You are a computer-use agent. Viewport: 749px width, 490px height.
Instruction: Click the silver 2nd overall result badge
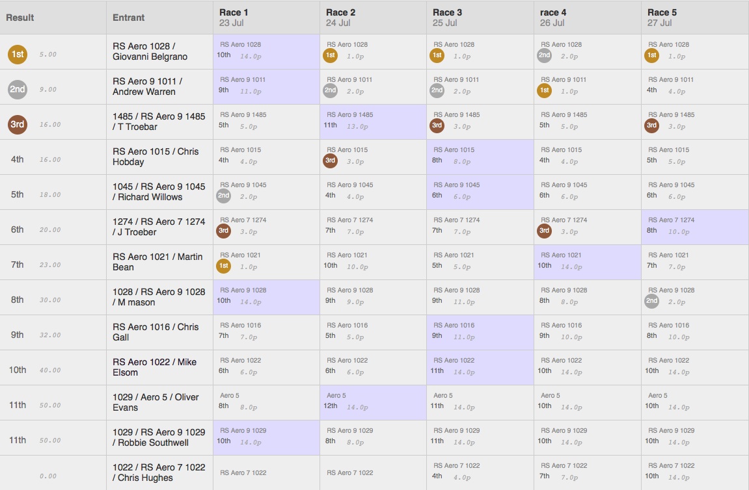tap(17, 89)
